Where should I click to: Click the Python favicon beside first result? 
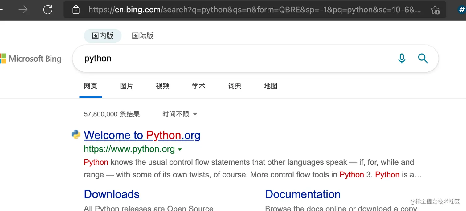point(76,135)
